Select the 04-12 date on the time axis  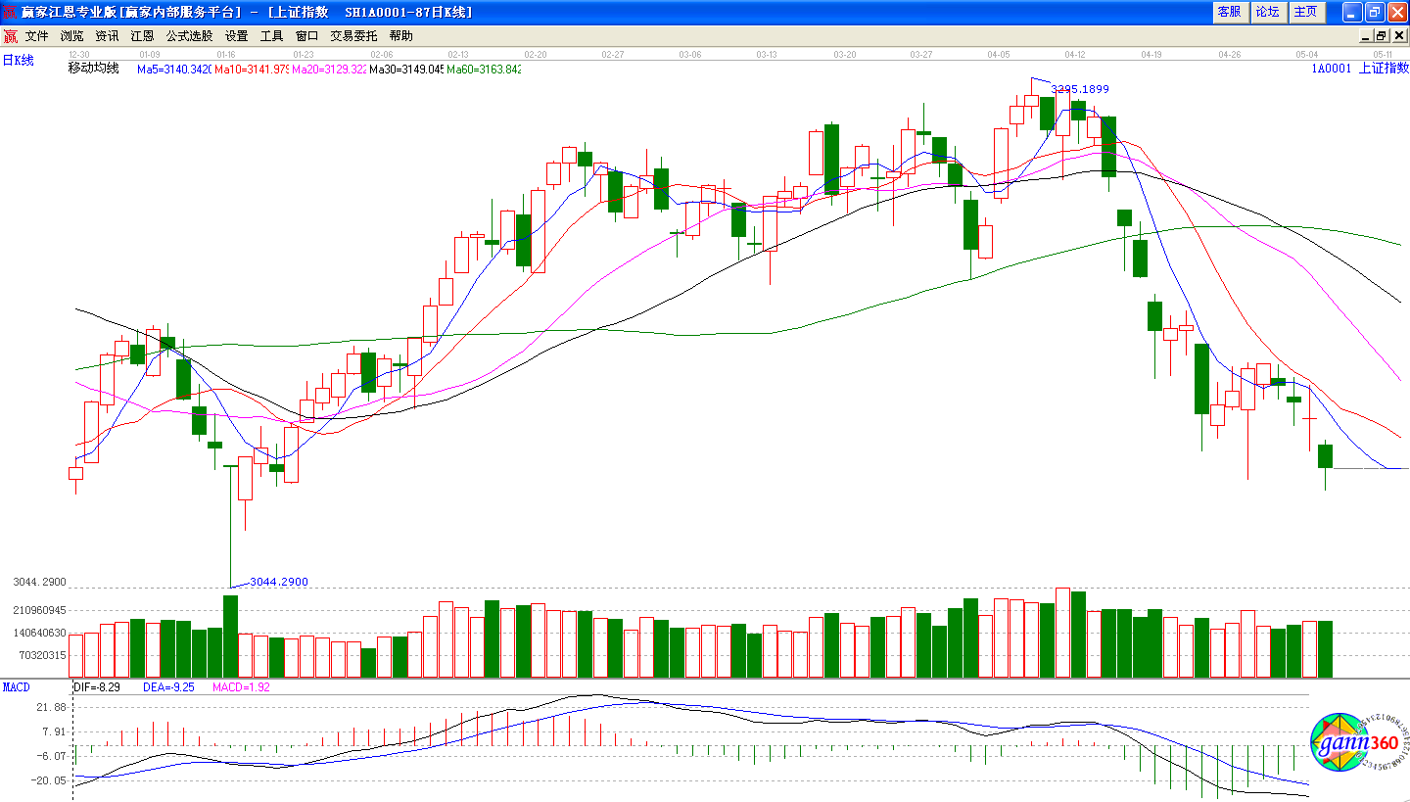click(1076, 55)
